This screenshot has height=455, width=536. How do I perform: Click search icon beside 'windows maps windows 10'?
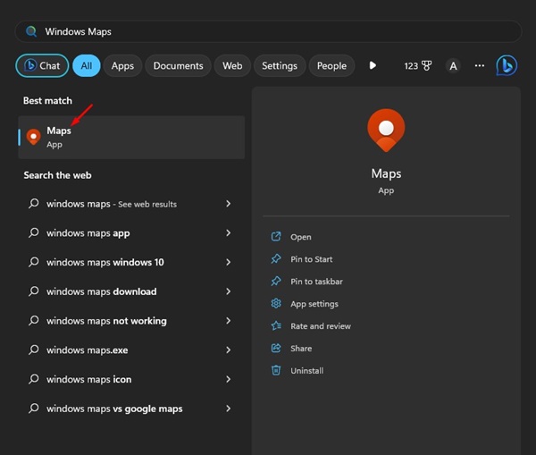tap(34, 262)
